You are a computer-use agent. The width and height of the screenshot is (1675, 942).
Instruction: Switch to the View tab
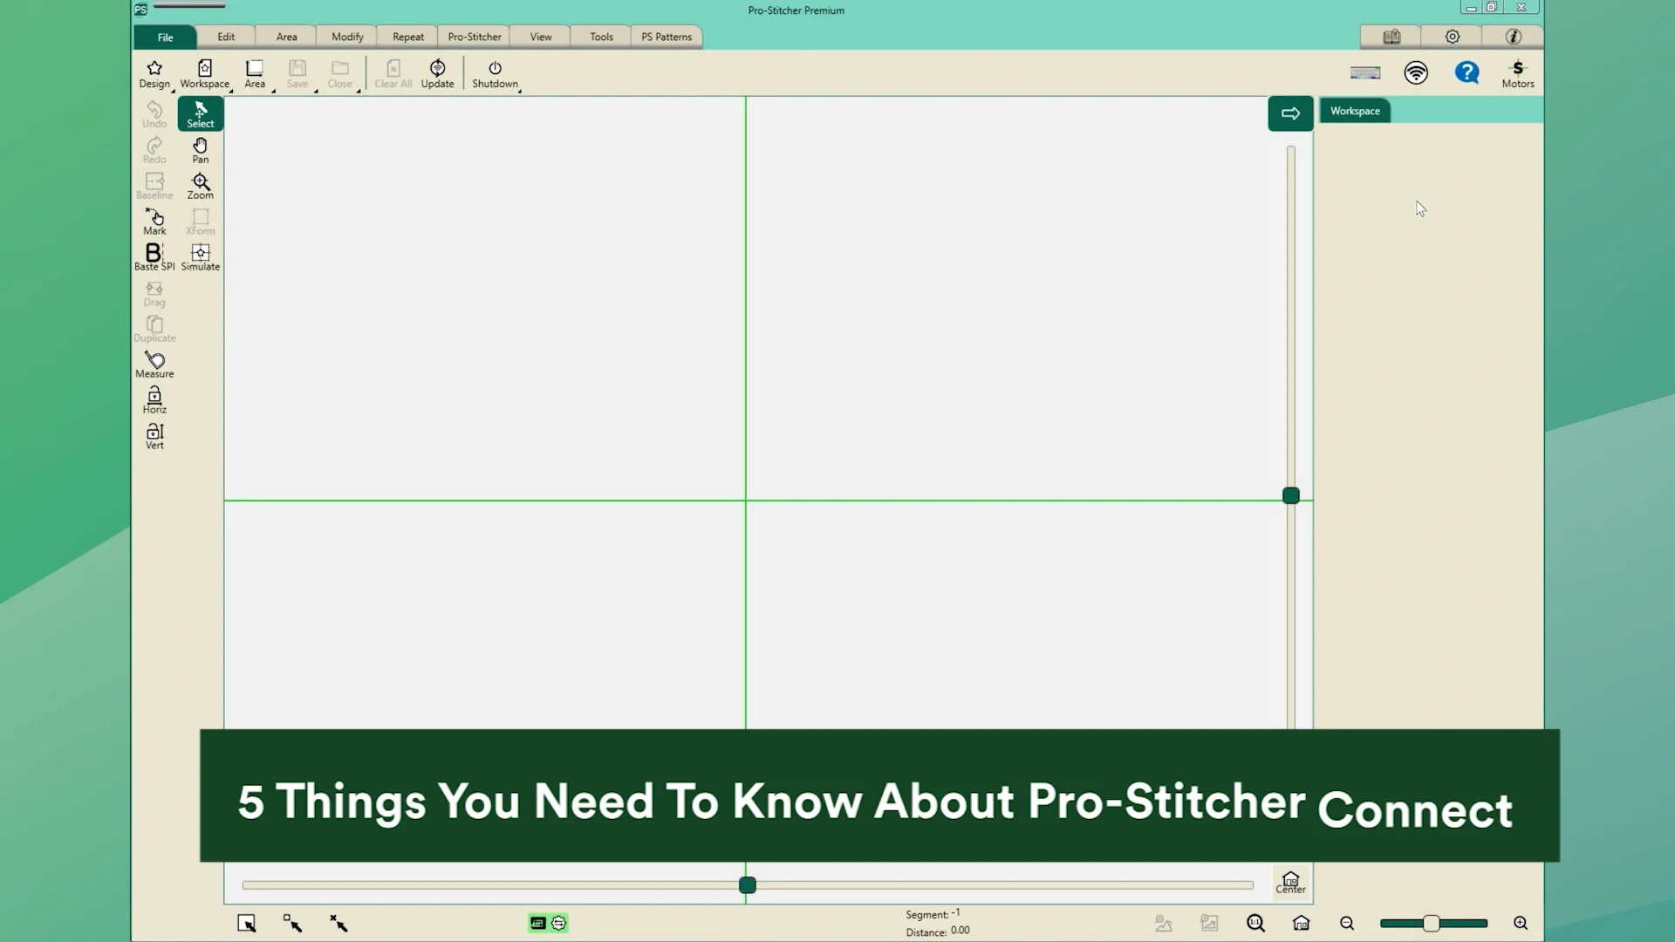541,37
